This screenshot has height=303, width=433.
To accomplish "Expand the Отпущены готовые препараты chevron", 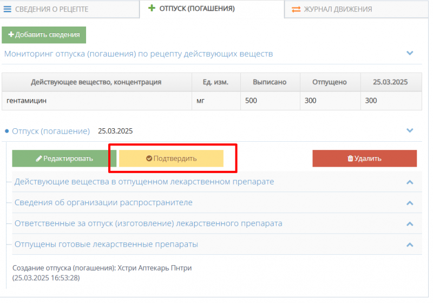I will point(410,244).
